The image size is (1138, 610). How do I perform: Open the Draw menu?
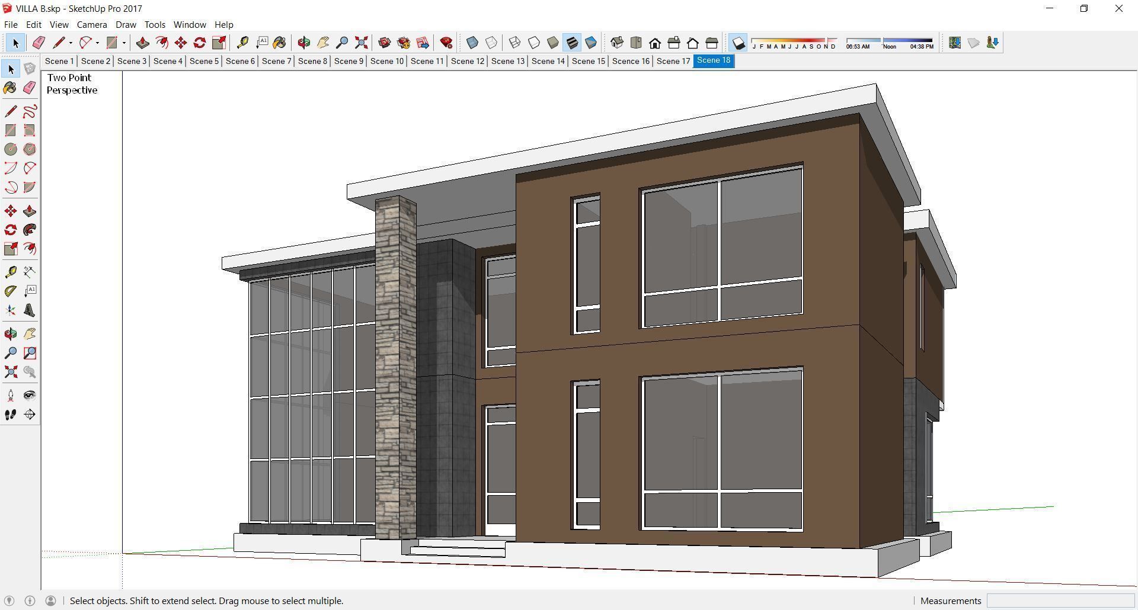pyautogui.click(x=126, y=25)
